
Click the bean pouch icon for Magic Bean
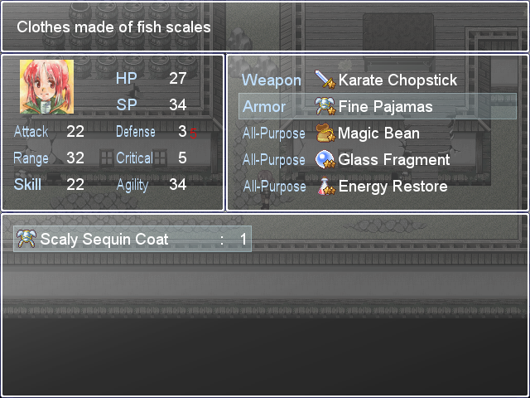click(325, 133)
